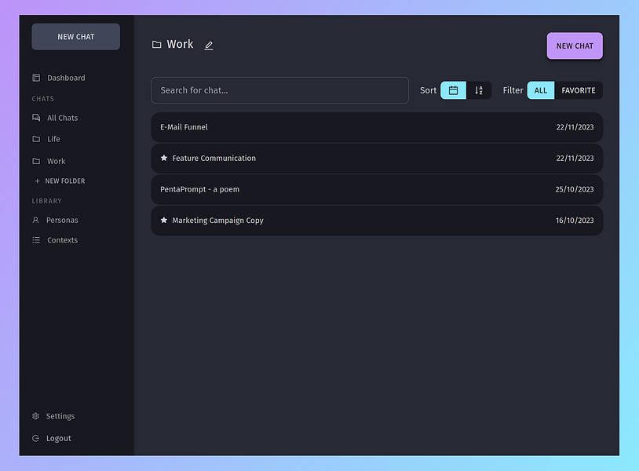
Task: Click the Contexts list icon
Action: 36,240
